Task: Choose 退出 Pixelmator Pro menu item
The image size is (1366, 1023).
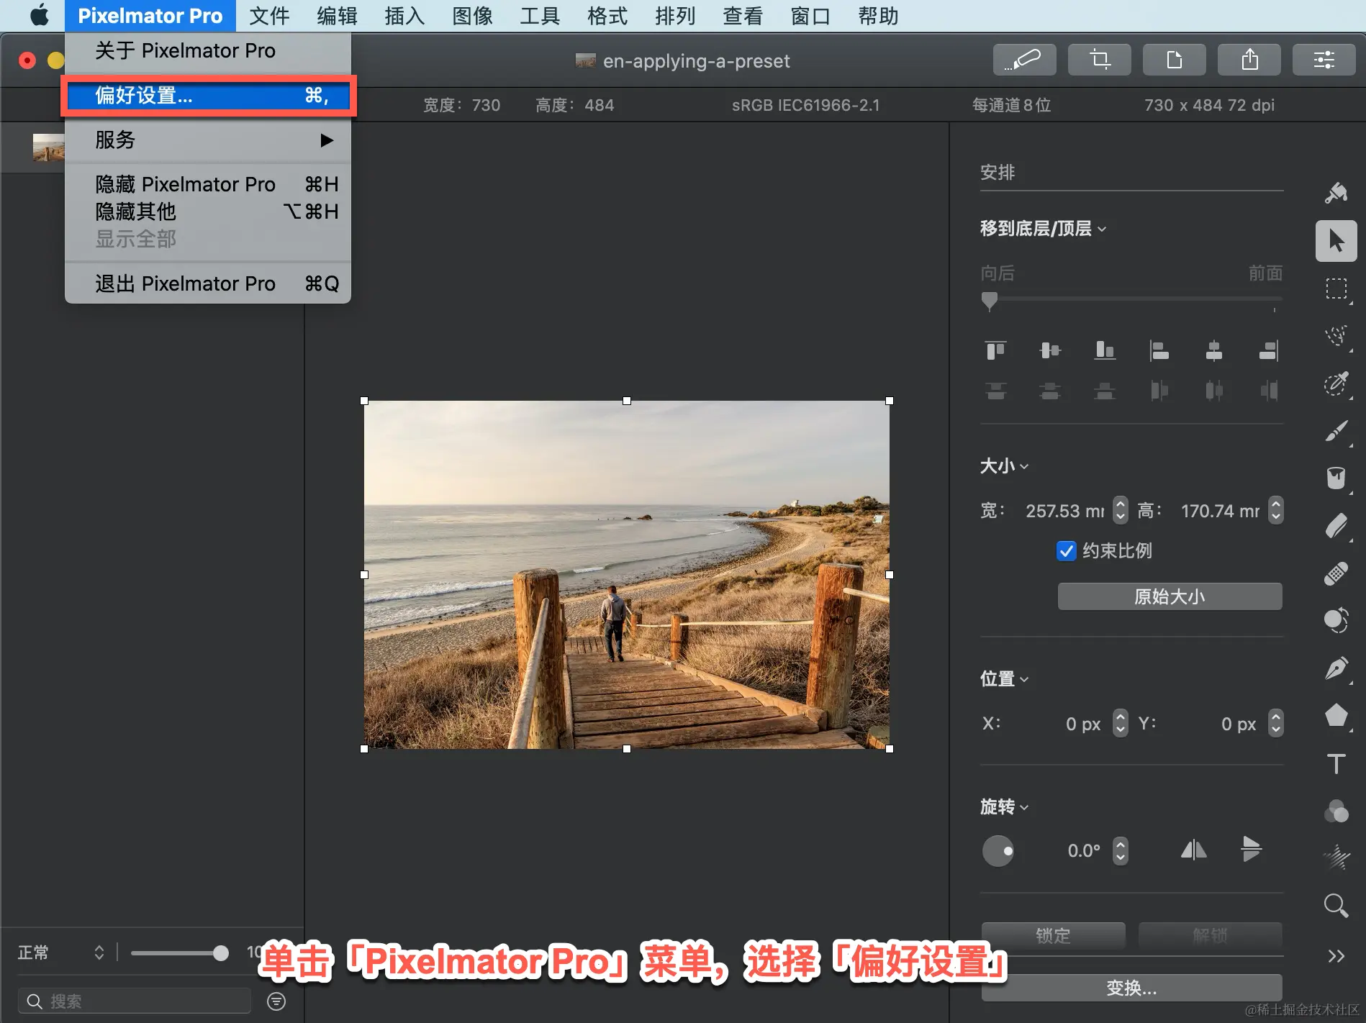Action: [208, 283]
